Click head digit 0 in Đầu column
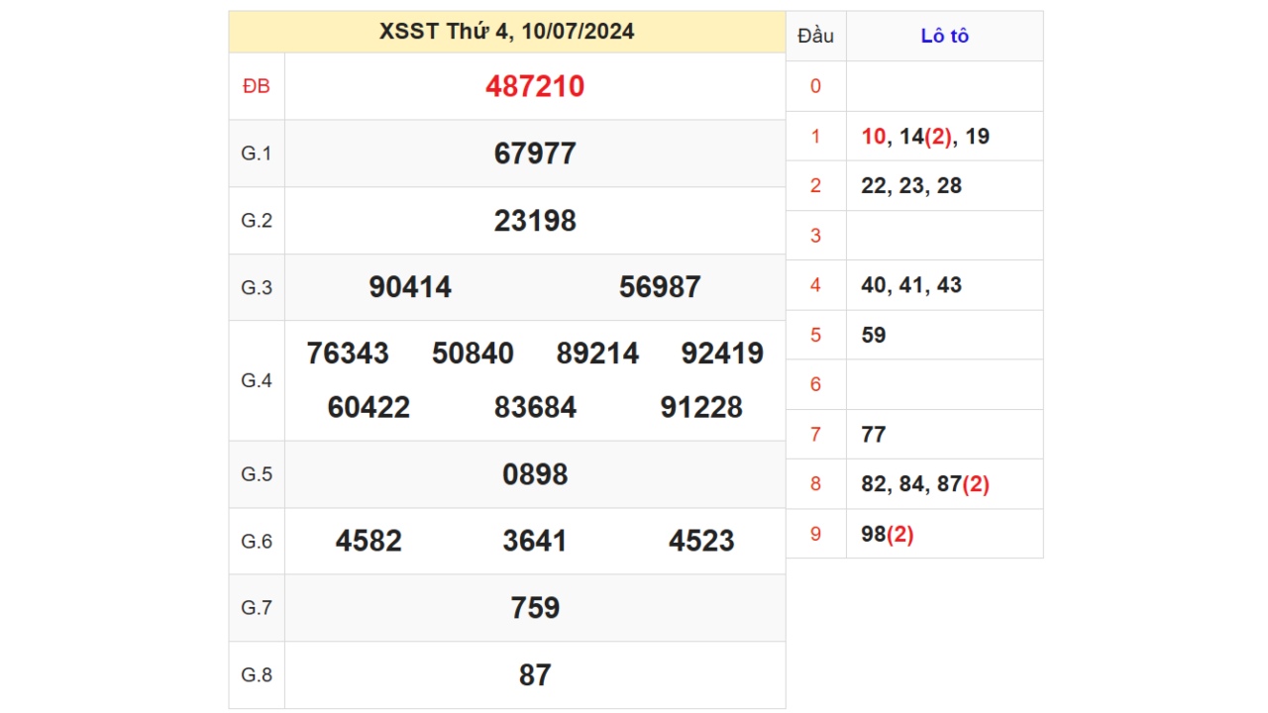The image size is (1268, 713). [815, 86]
